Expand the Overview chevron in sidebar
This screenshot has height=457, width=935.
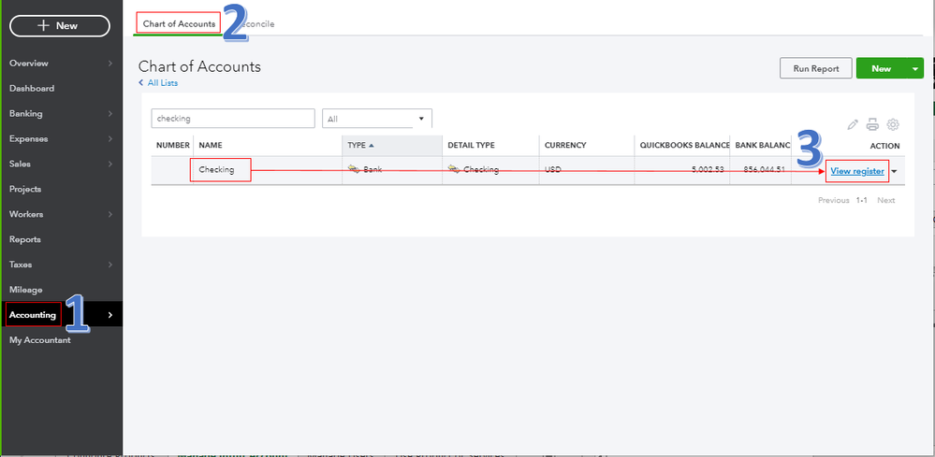(110, 63)
